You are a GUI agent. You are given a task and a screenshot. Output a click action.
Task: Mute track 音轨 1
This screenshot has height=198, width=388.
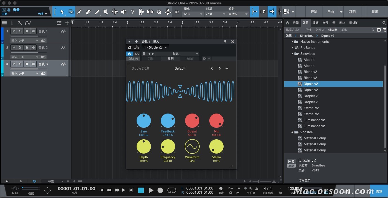14,31
